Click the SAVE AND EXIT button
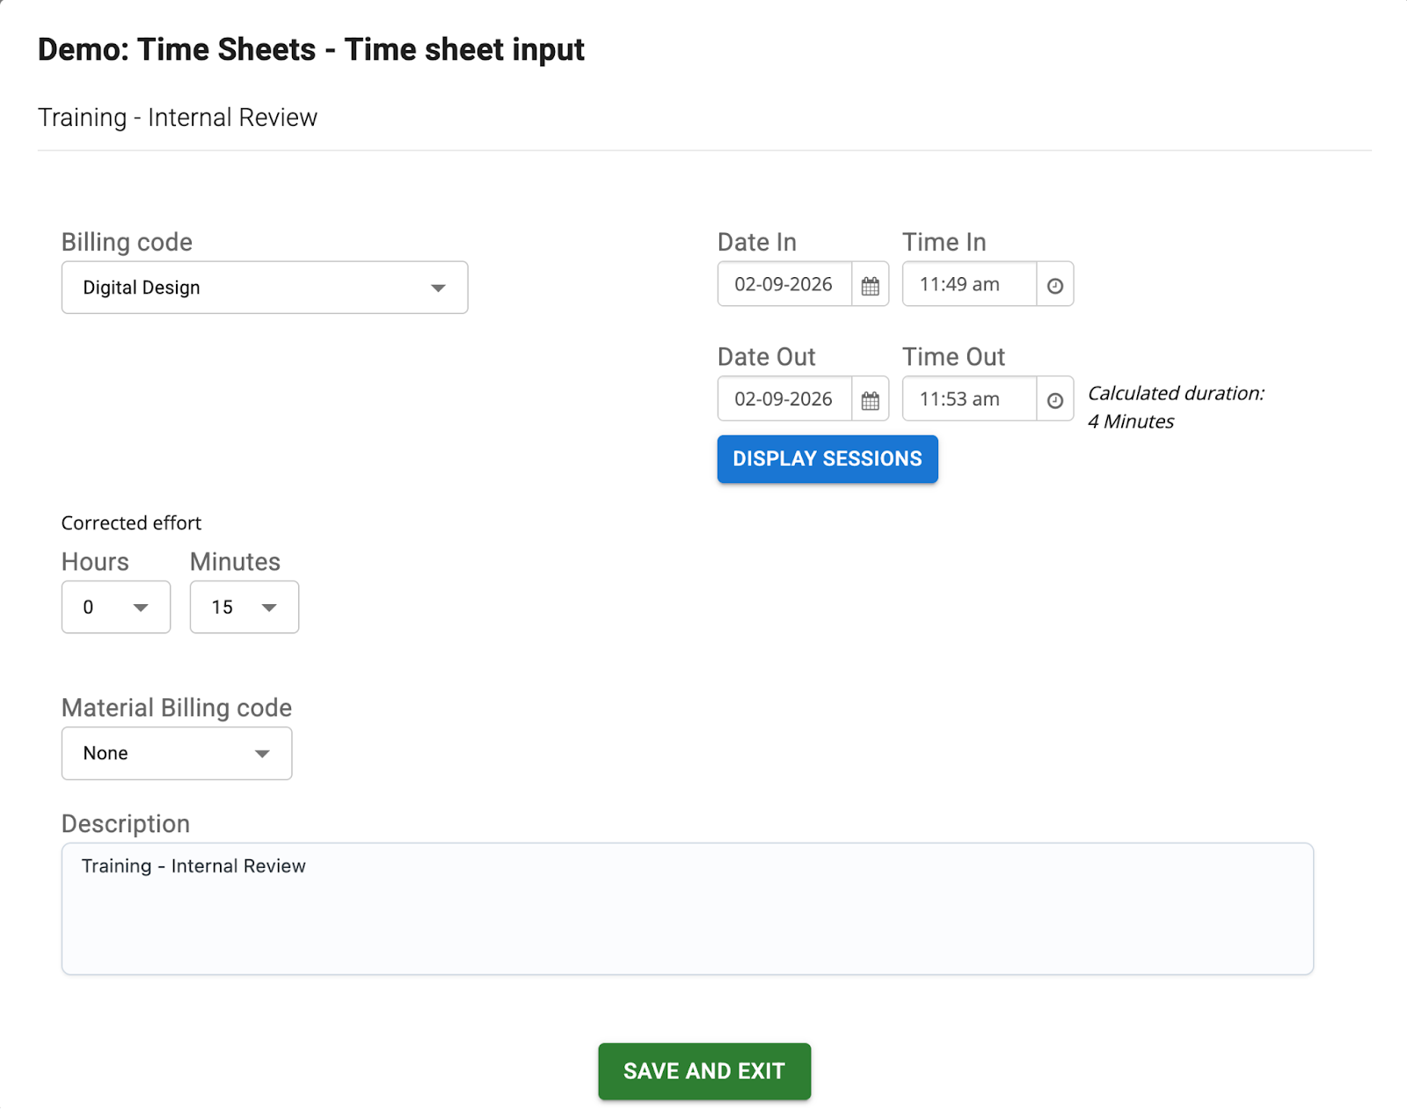This screenshot has height=1117, width=1407. coord(703,1071)
